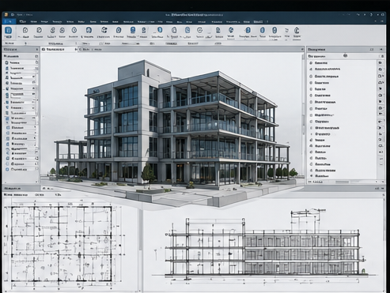The height and width of the screenshot is (293, 390).
Task: Click the right panel's horizontal scrollbar thumb
Action: [x=343, y=182]
